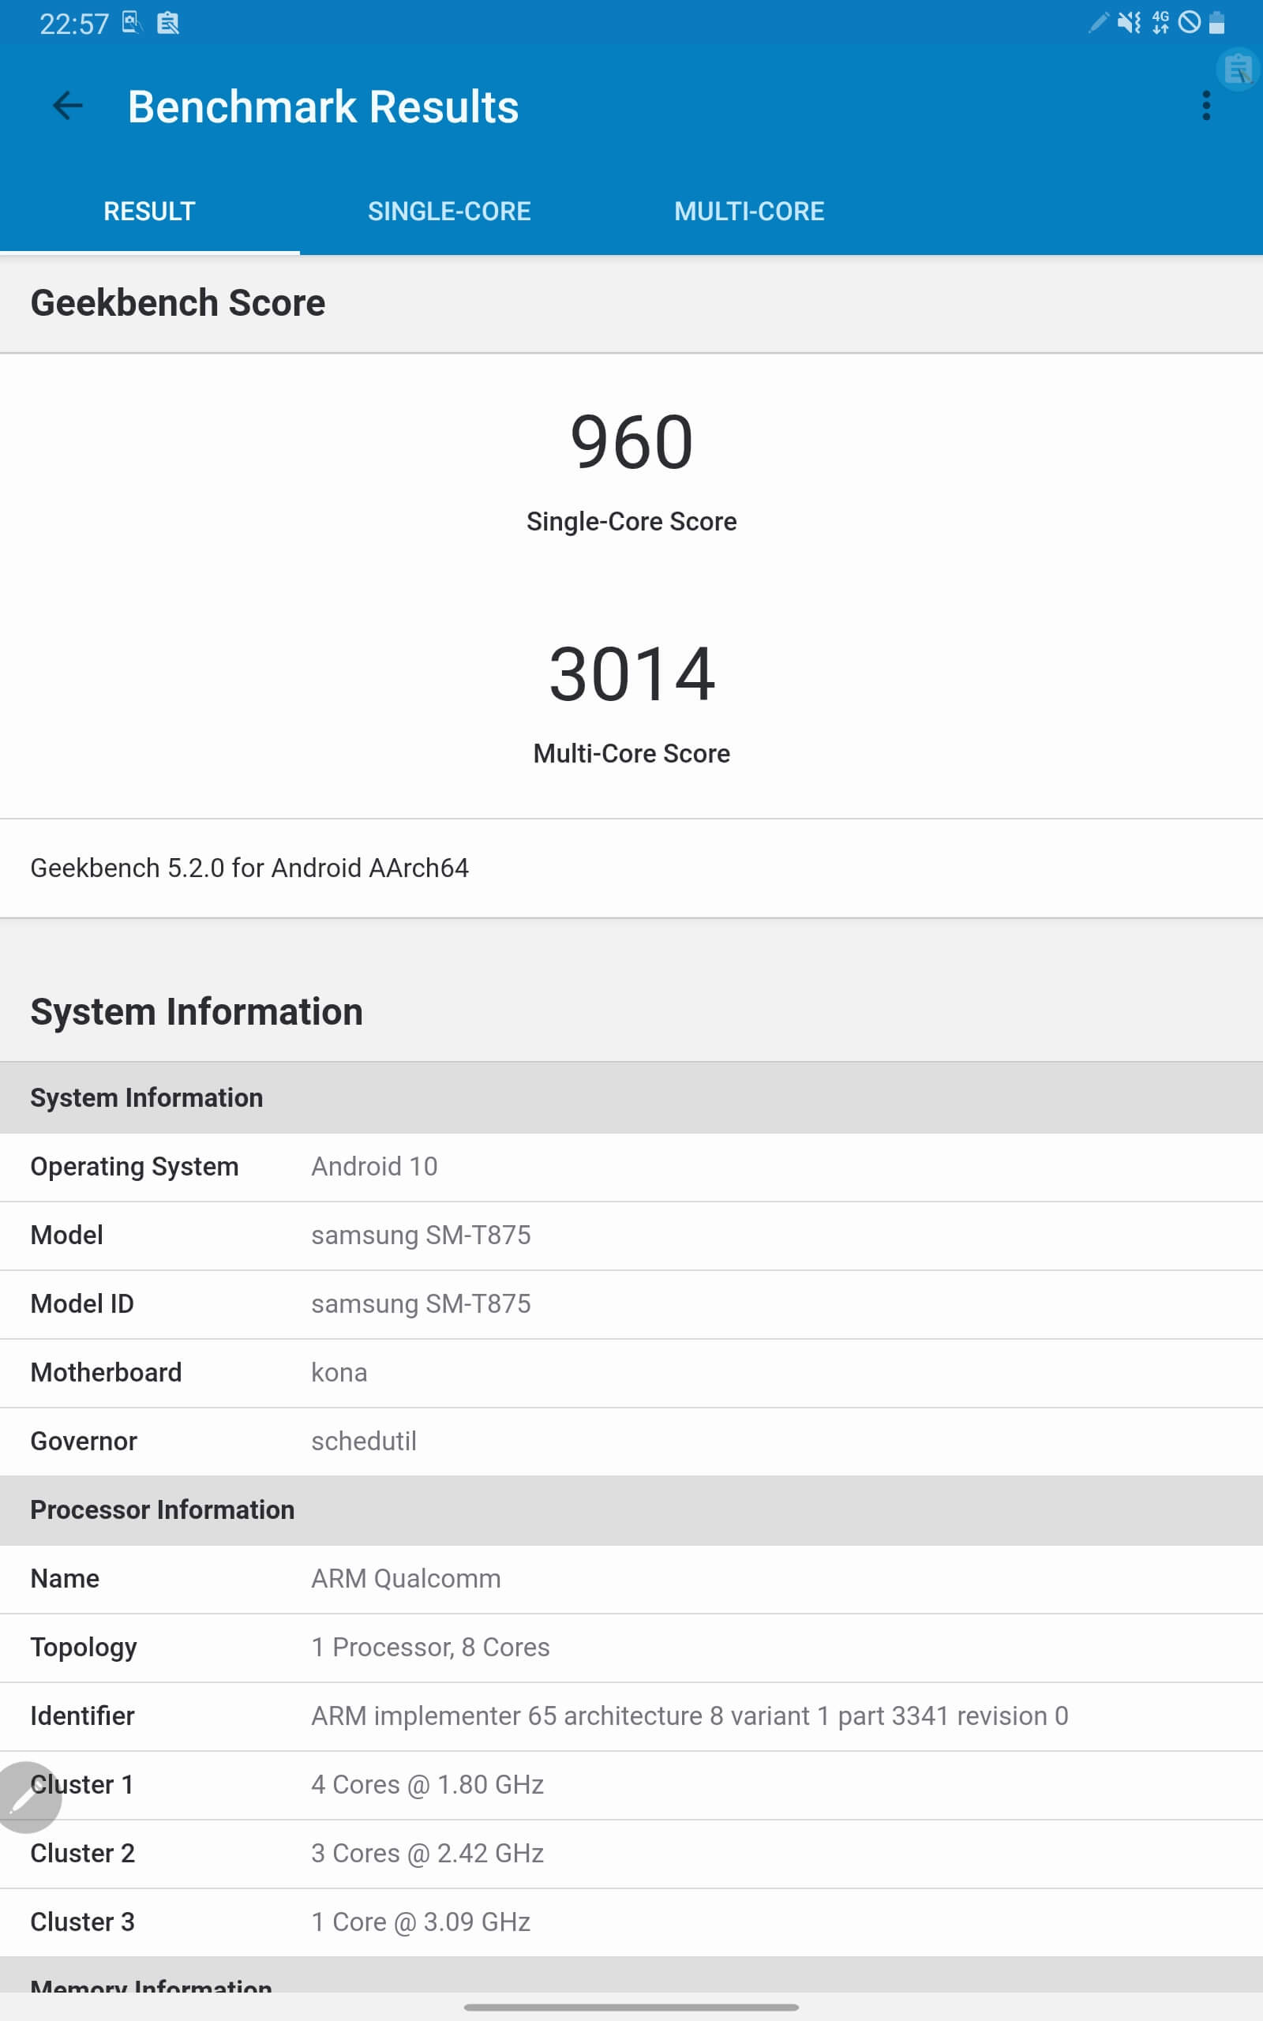Tap the Model ID label
1263x2021 pixels.
82,1303
